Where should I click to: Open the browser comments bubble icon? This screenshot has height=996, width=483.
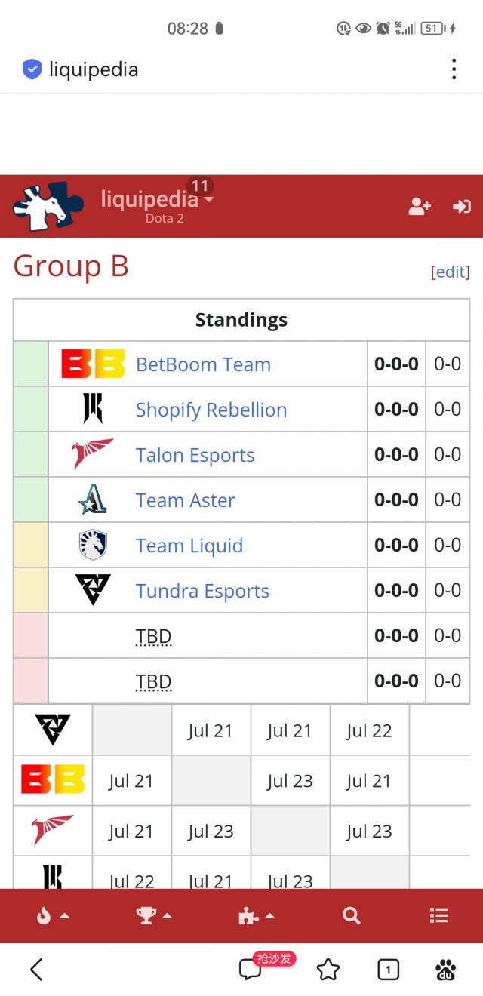click(x=250, y=970)
